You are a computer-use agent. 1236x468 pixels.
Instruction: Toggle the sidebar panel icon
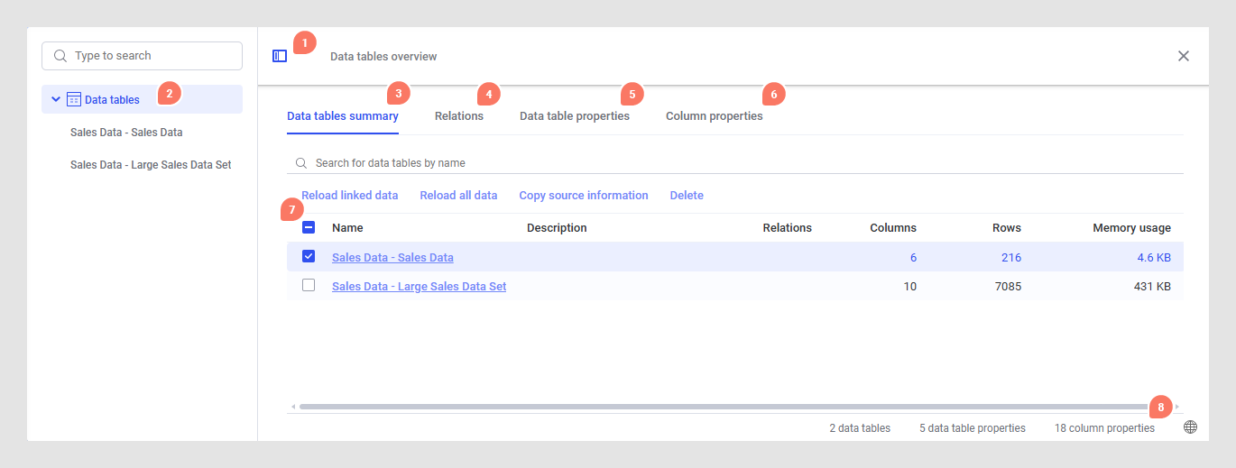click(x=280, y=56)
